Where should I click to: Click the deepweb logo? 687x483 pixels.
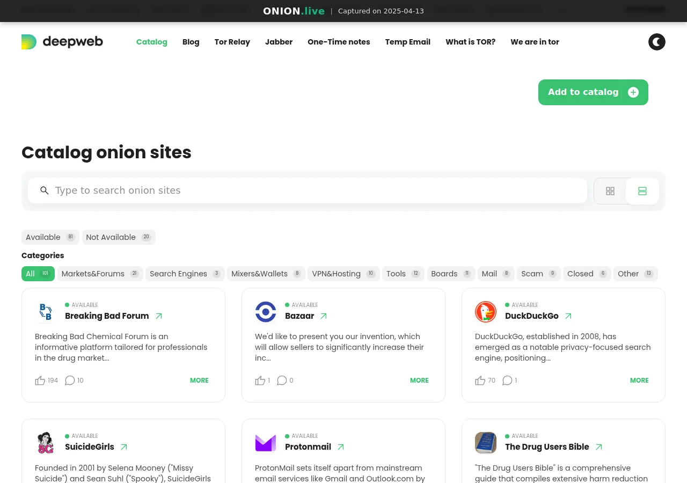[62, 42]
